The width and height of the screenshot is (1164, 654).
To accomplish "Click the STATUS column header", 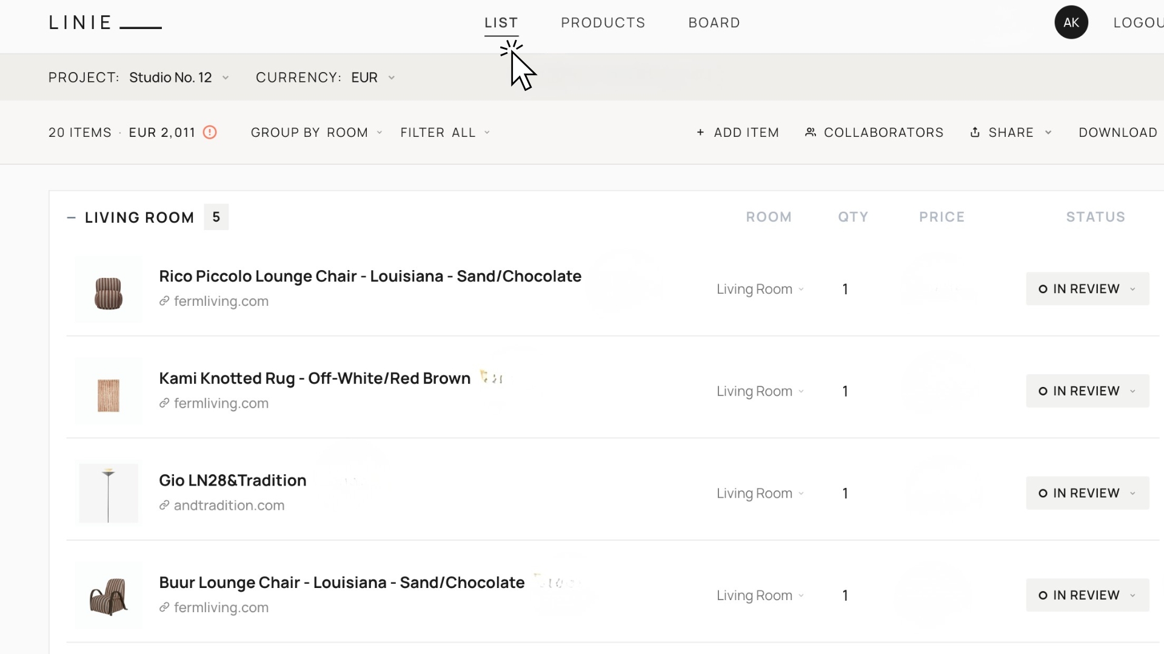I will pyautogui.click(x=1095, y=217).
